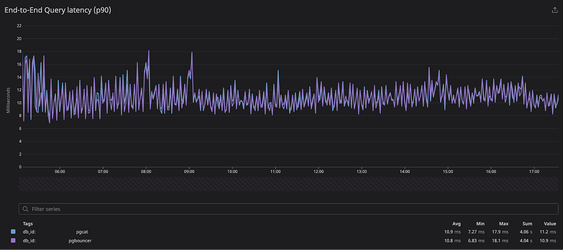Screen dimensions: 563x250
Task: Click the pgcat Max value 17.9 ms
Action: [x=500, y=232]
